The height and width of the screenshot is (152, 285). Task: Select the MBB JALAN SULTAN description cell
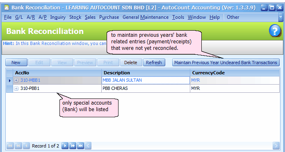click(x=146, y=80)
